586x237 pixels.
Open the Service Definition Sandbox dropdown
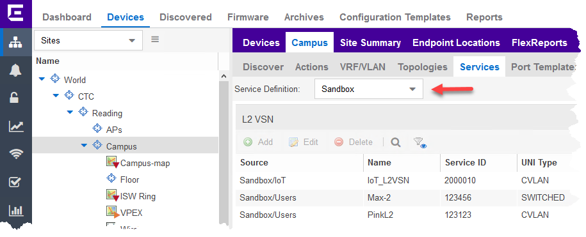pos(368,89)
